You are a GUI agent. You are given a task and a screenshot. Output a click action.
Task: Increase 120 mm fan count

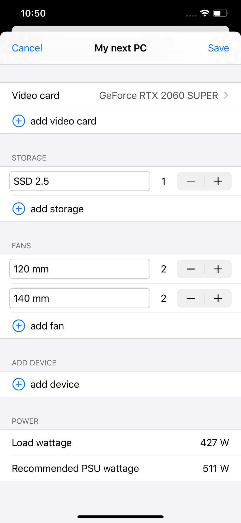click(x=218, y=269)
